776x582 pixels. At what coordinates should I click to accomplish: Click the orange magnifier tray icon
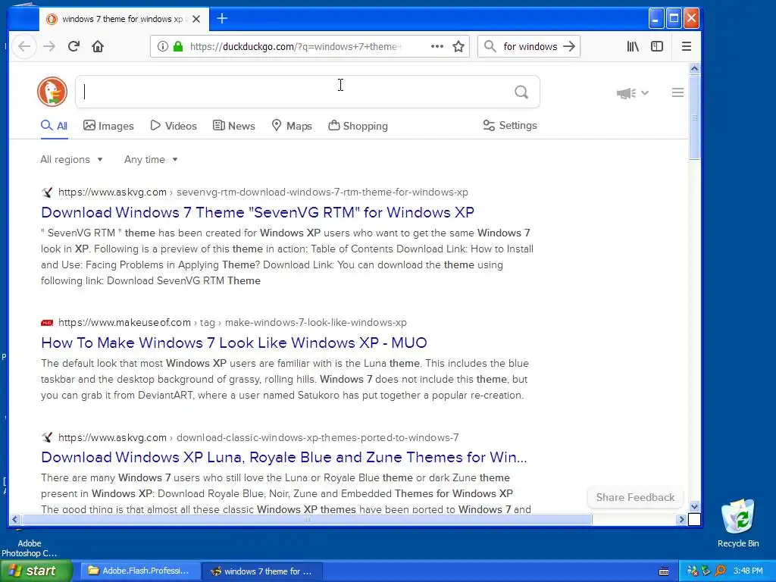720,571
